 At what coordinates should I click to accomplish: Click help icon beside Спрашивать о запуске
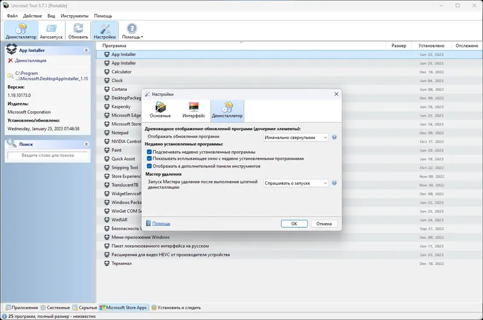point(334,183)
